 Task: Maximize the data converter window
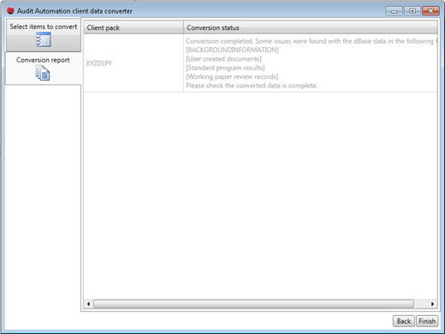coord(412,11)
